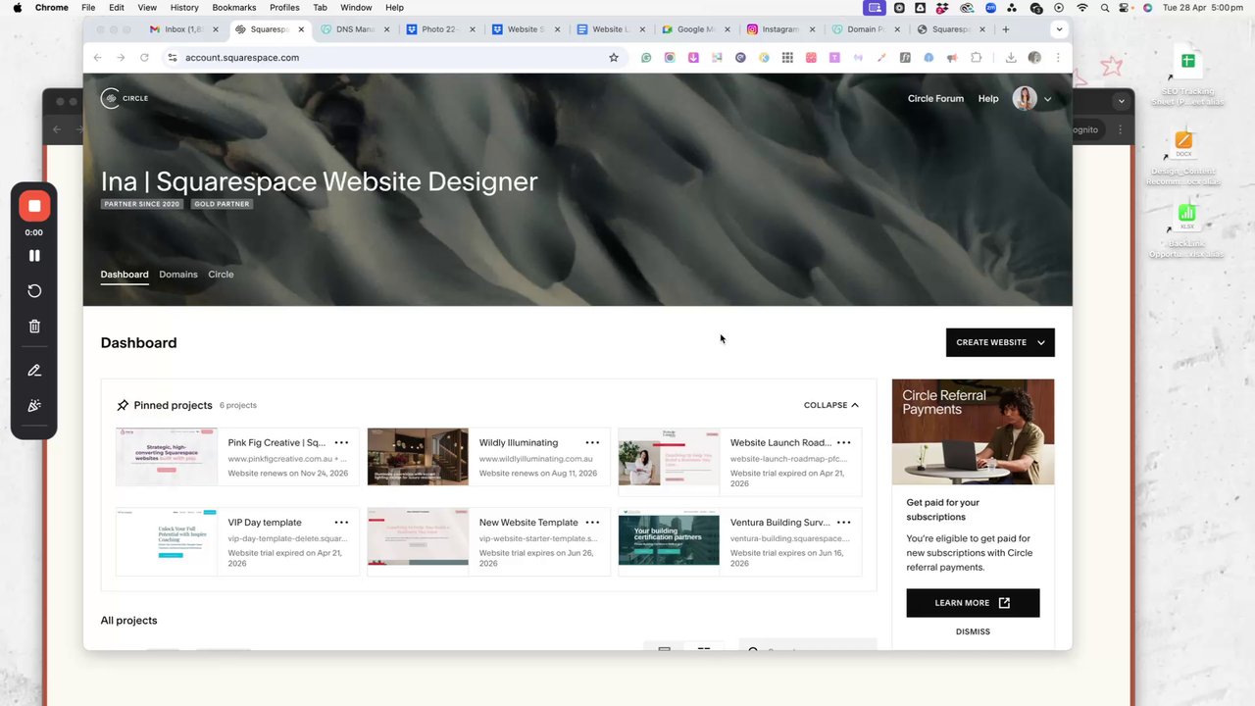Restart the recording using the circular arrow icon
The width and height of the screenshot is (1255, 706).
pos(34,291)
